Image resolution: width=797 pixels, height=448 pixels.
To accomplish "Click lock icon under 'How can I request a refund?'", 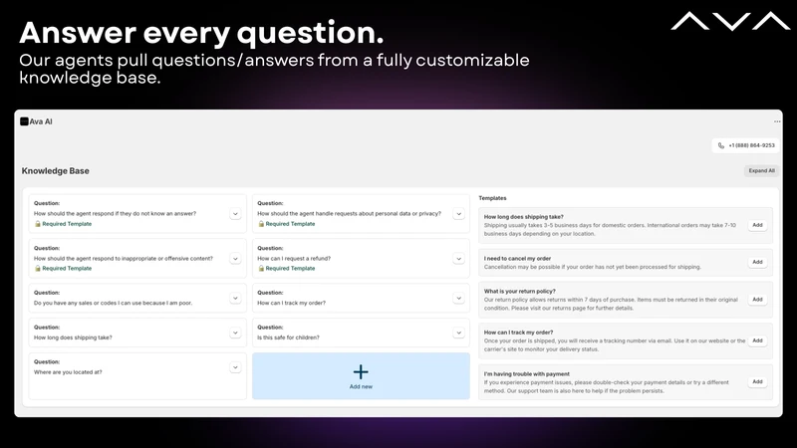I will click(261, 268).
